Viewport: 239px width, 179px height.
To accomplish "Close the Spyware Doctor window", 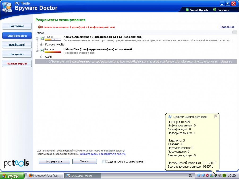I will (x=233, y=4).
